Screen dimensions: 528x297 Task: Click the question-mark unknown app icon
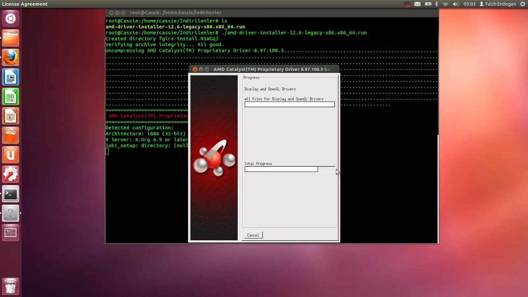tap(11, 213)
